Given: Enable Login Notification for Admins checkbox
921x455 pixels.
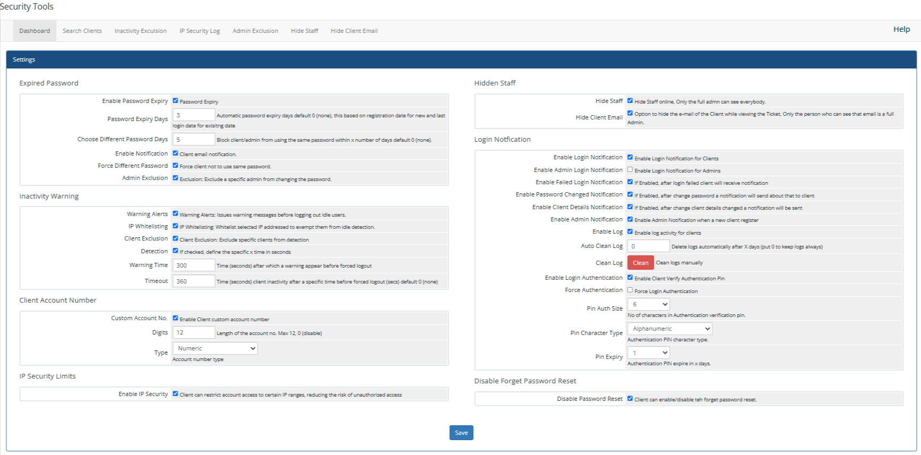Looking at the screenshot, I should (630, 170).
